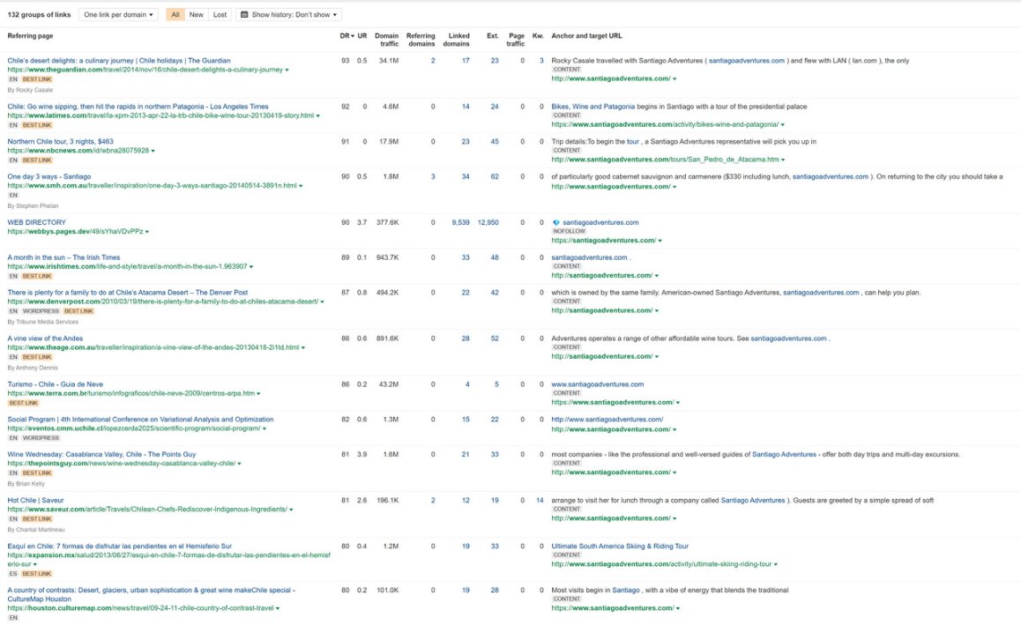The width and height of the screenshot is (1021, 625).
Task: Sort by the UR column header
Action: (x=362, y=36)
